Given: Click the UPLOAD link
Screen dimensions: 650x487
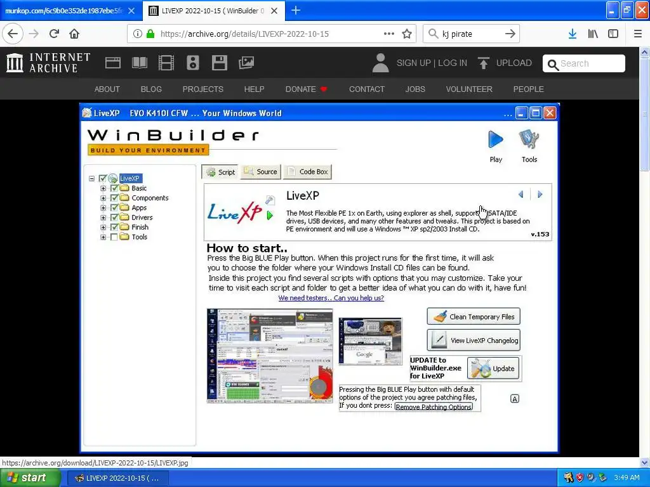Looking at the screenshot, I should pos(505,63).
